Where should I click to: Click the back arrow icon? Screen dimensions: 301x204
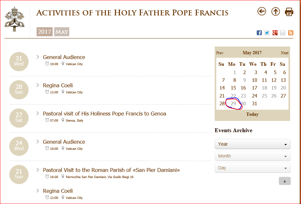(262, 11)
